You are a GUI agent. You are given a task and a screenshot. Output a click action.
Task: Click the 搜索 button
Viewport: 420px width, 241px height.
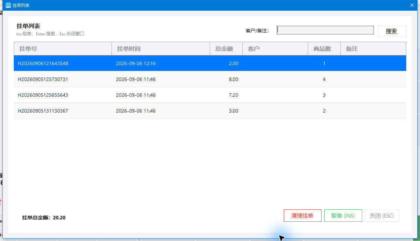click(x=391, y=31)
